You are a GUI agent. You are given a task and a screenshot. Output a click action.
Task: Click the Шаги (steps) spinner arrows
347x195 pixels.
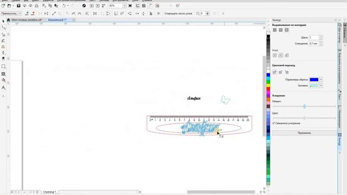pos(321,37)
